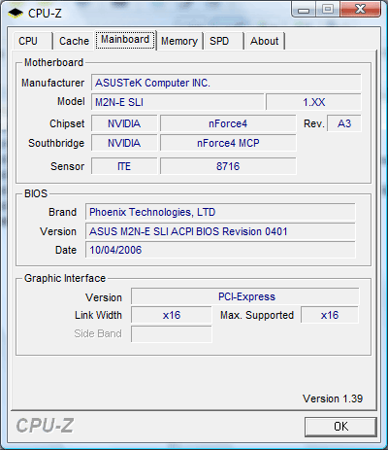Maximize the CPU-Z window

coord(328,10)
